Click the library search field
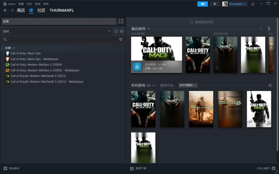This screenshot has width=279, height=174. pos(60,39)
